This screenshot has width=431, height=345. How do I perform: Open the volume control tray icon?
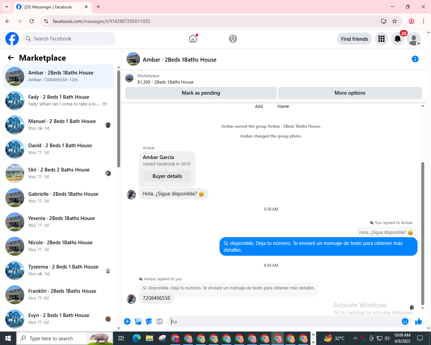pos(387,338)
